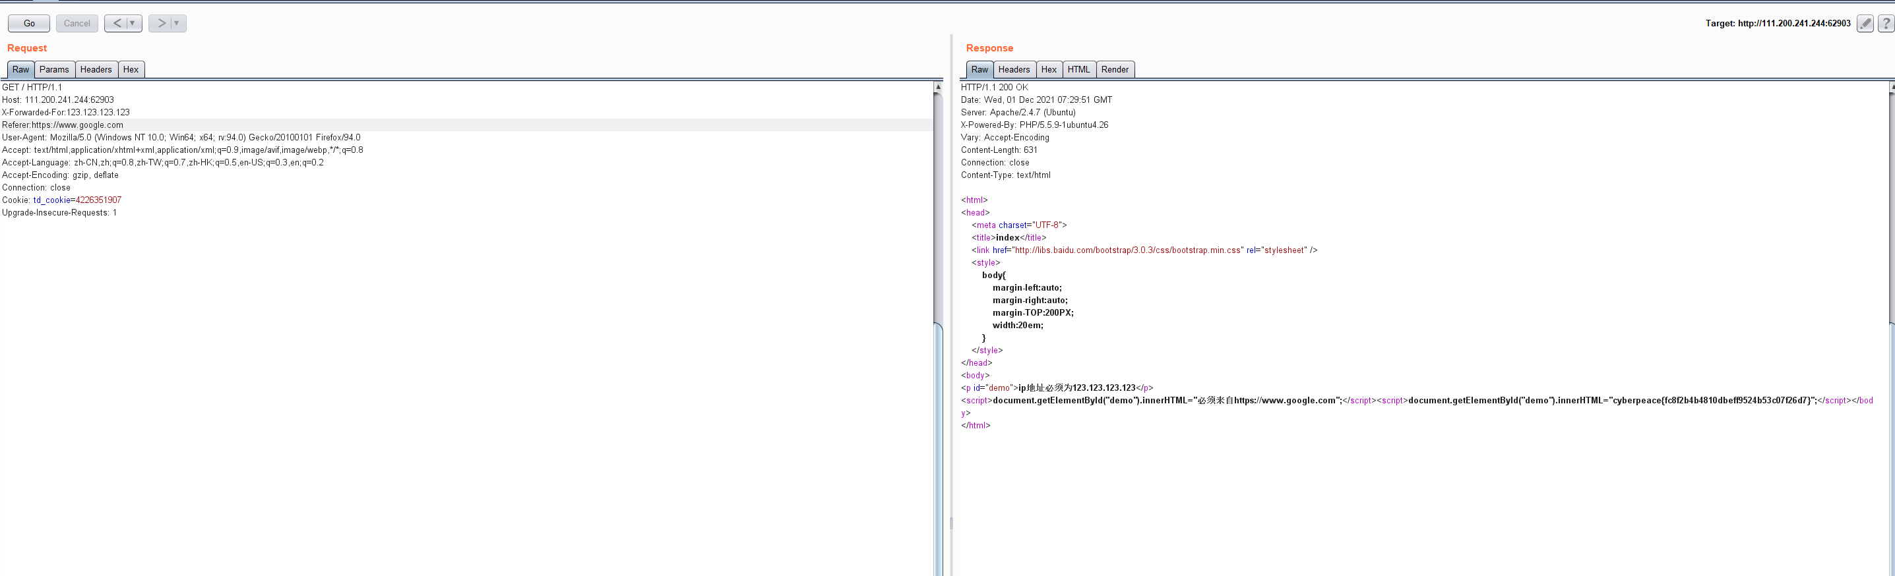This screenshot has width=1895, height=576.
Task: Click the <title>index</title> line
Action: [1009, 237]
